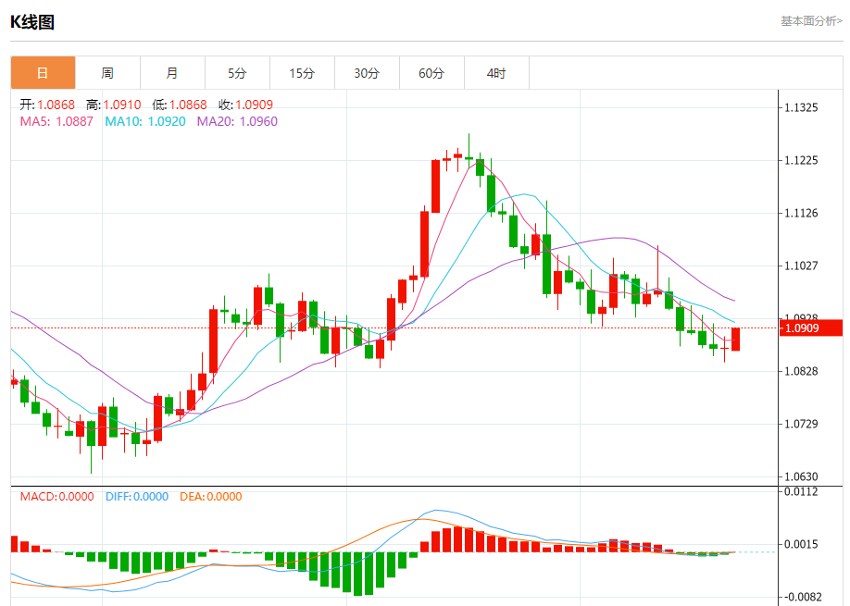The image size is (850, 606).
Task: Click the DIFF indicator value label
Action: click(135, 496)
